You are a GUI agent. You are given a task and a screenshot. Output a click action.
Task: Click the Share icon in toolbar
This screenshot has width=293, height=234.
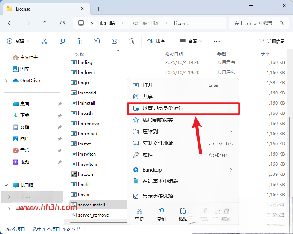(x=114, y=41)
